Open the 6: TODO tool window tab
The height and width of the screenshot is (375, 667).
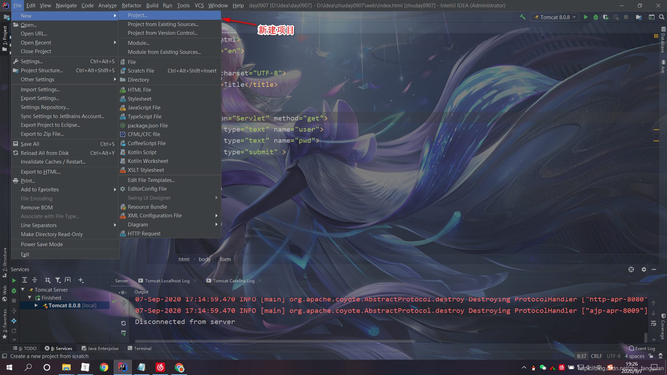(25, 348)
